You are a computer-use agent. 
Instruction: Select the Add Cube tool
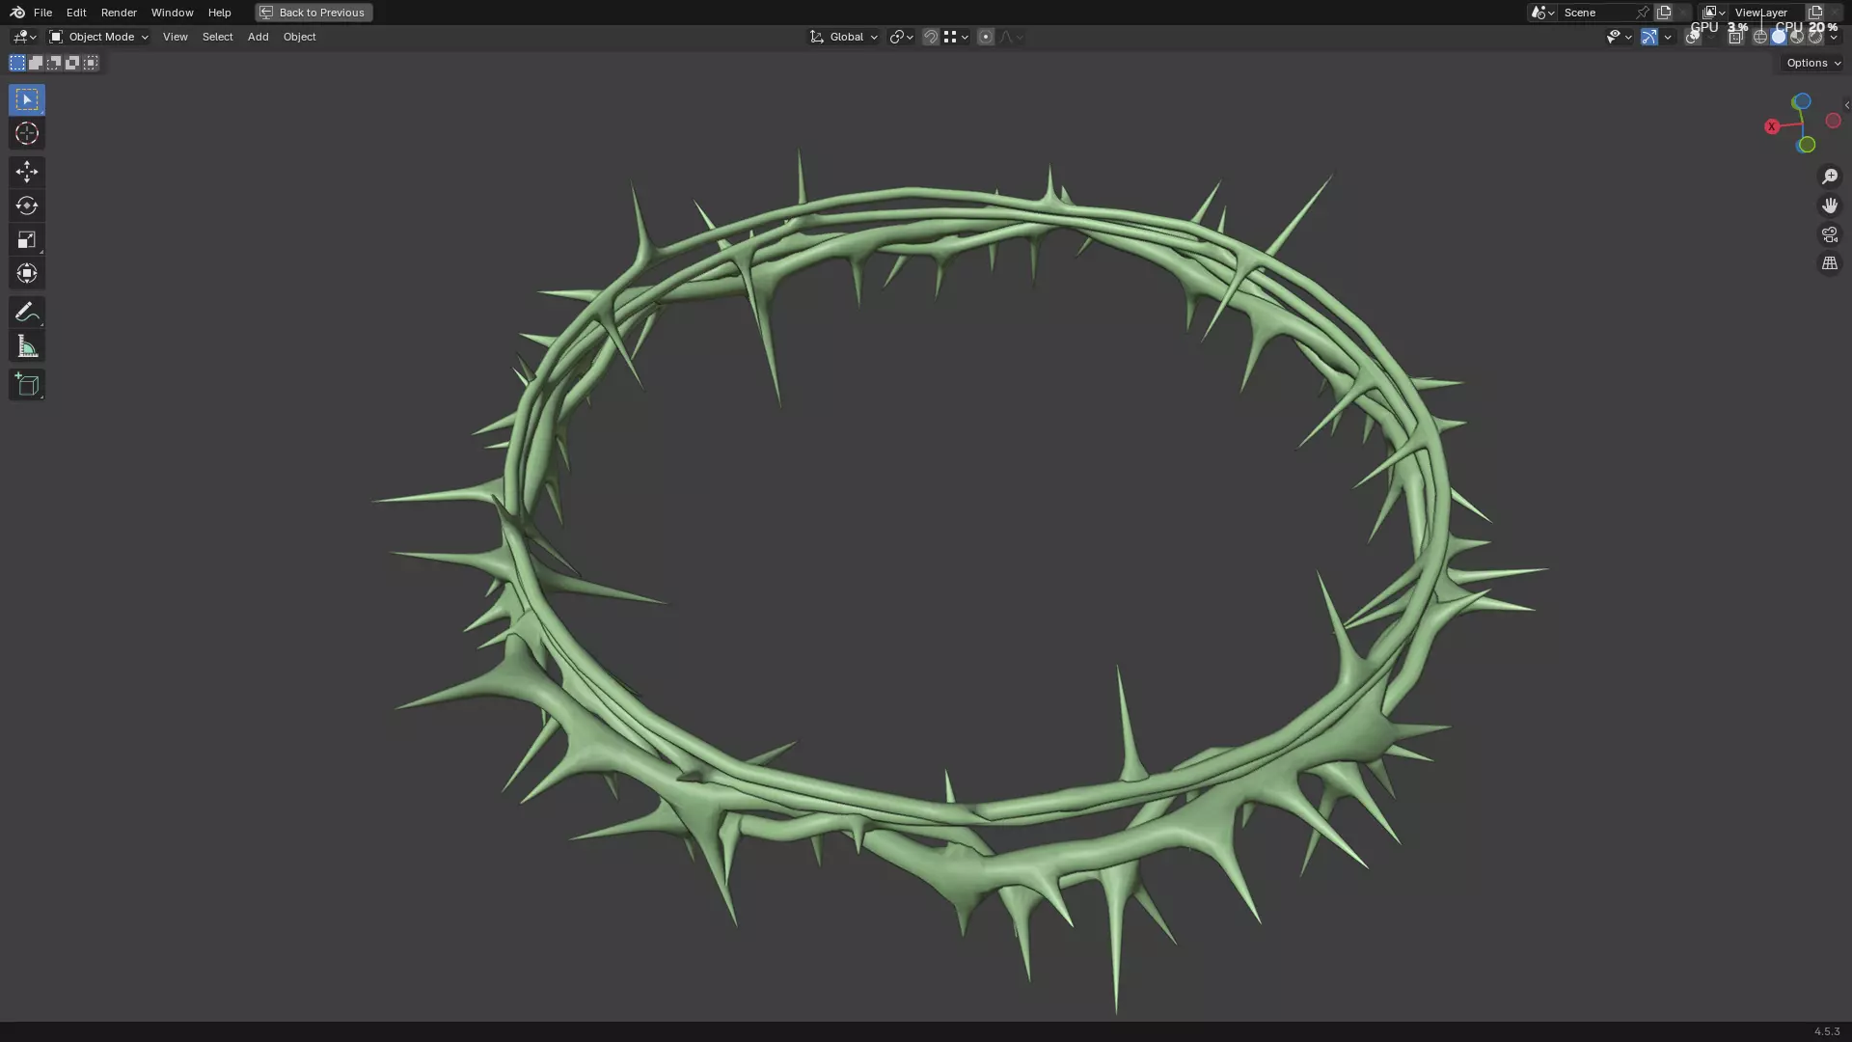(26, 384)
